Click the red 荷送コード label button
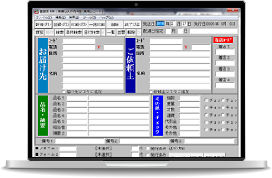 (223, 40)
